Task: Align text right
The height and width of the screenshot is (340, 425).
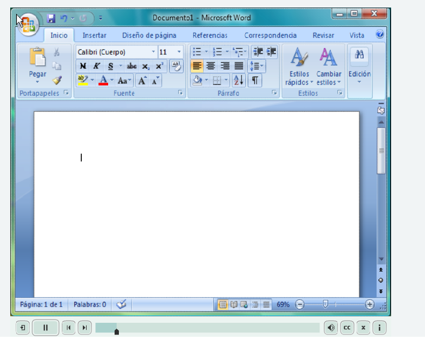Action: coord(225,66)
